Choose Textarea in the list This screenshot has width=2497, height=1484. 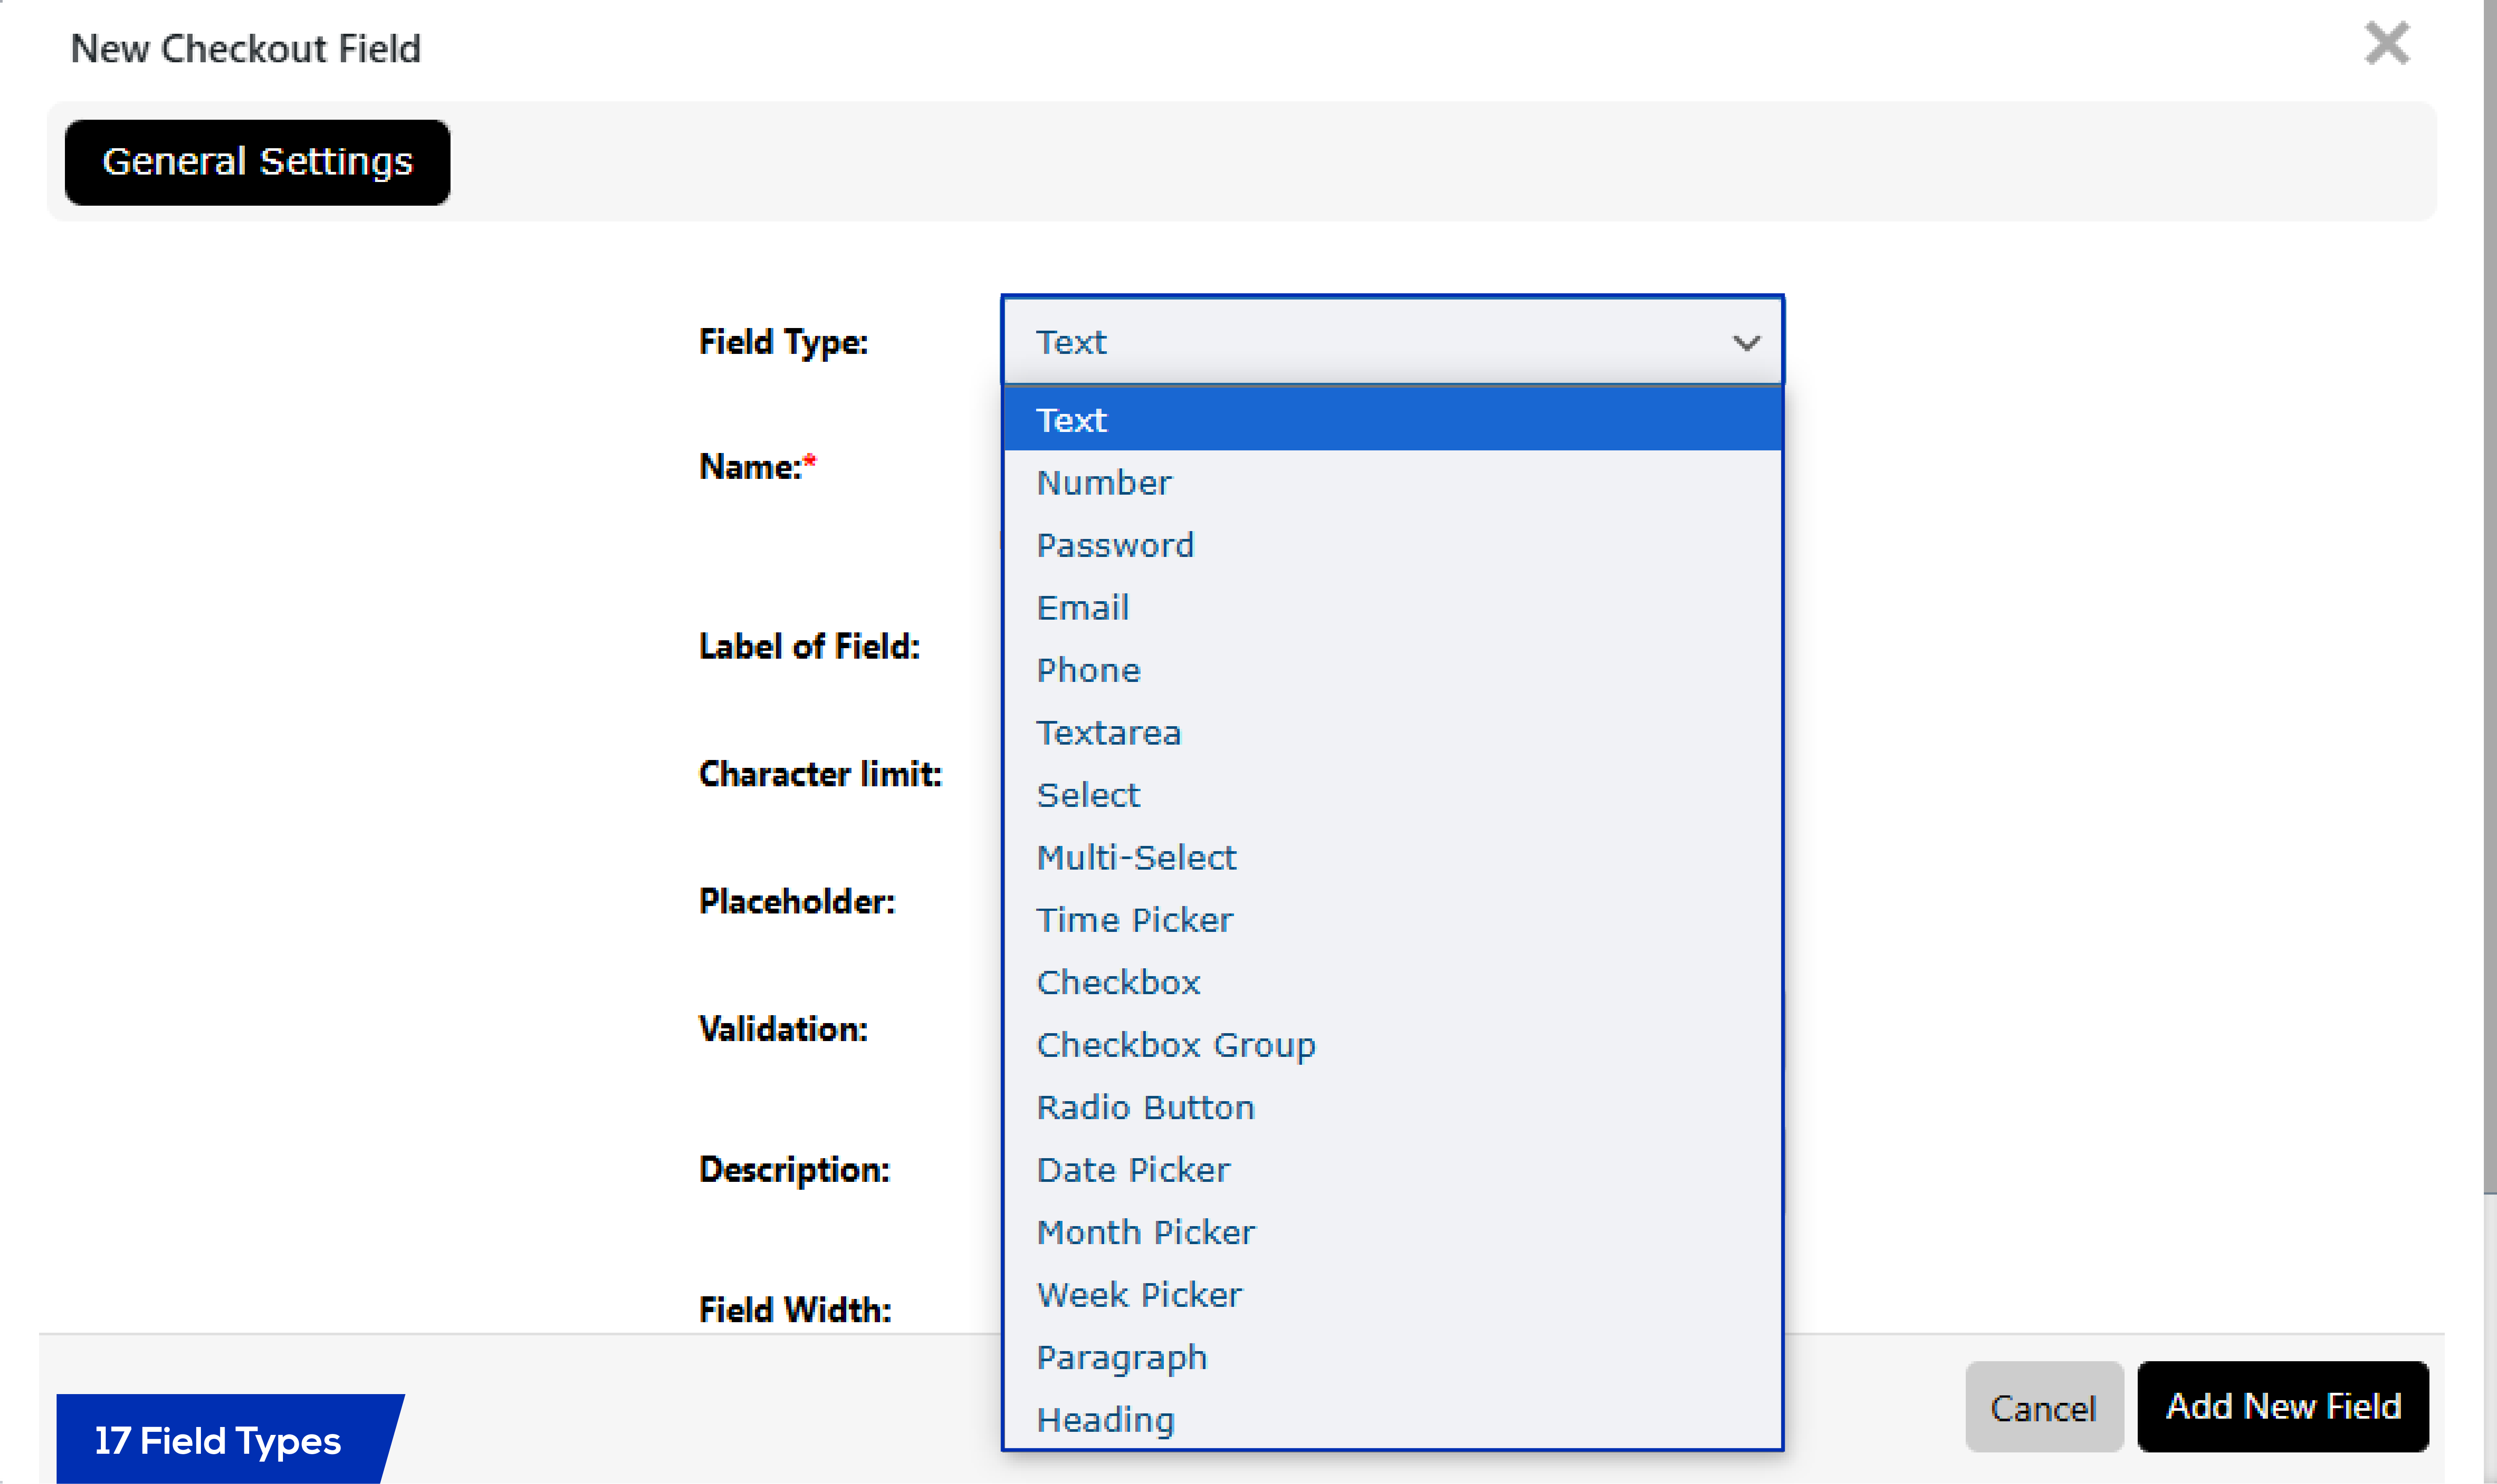tap(1392, 733)
